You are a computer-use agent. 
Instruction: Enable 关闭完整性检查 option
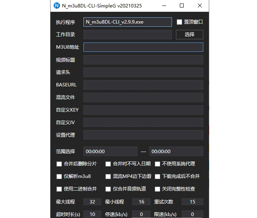click(157, 189)
